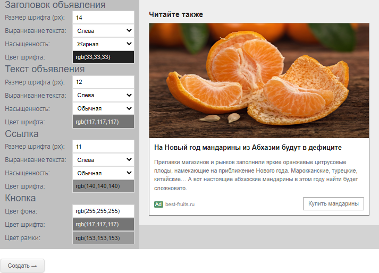The image size is (379, 273).
Task: Click ad text font size field with 12
Action: (103, 82)
